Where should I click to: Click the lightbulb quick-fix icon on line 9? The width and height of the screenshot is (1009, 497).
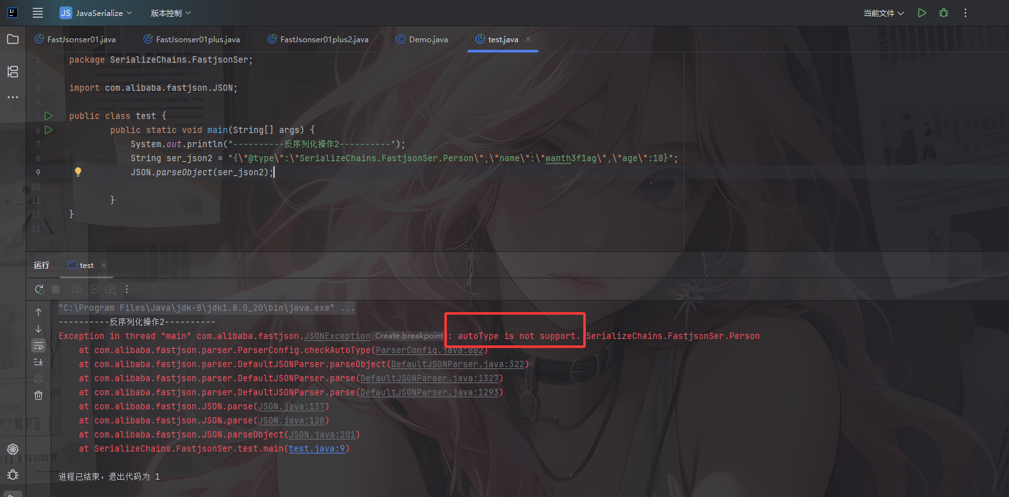point(78,172)
